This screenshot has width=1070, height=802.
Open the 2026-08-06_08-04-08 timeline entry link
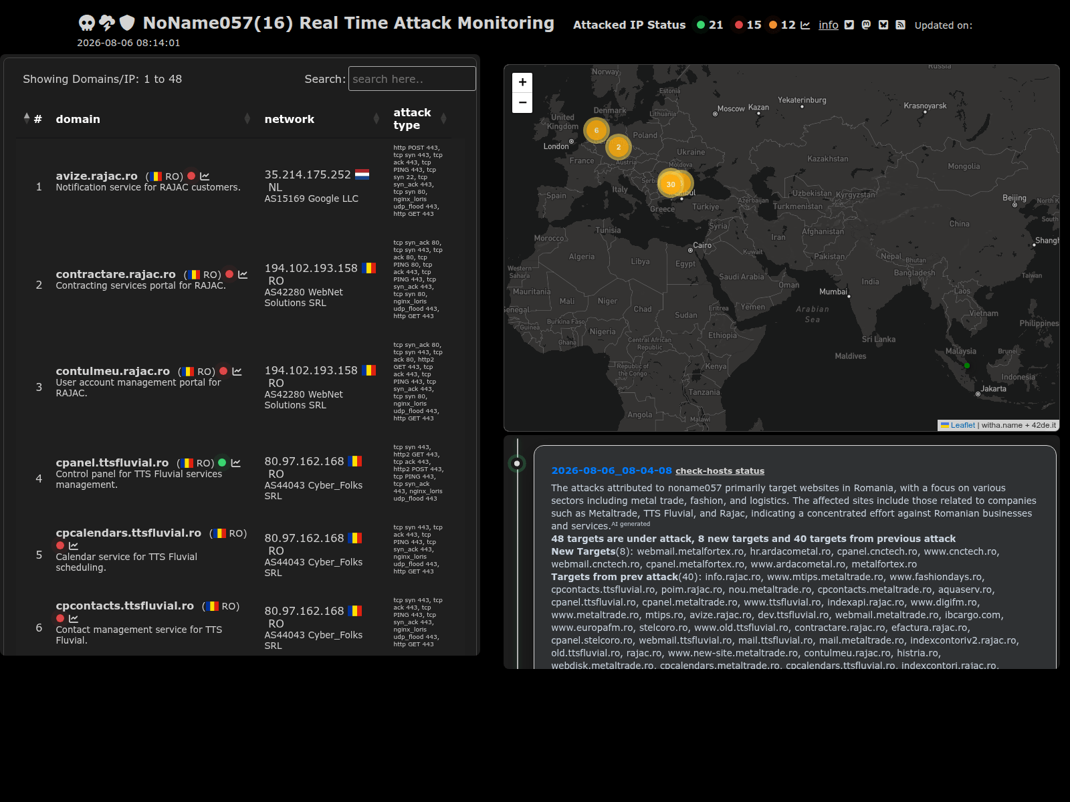[x=611, y=471]
